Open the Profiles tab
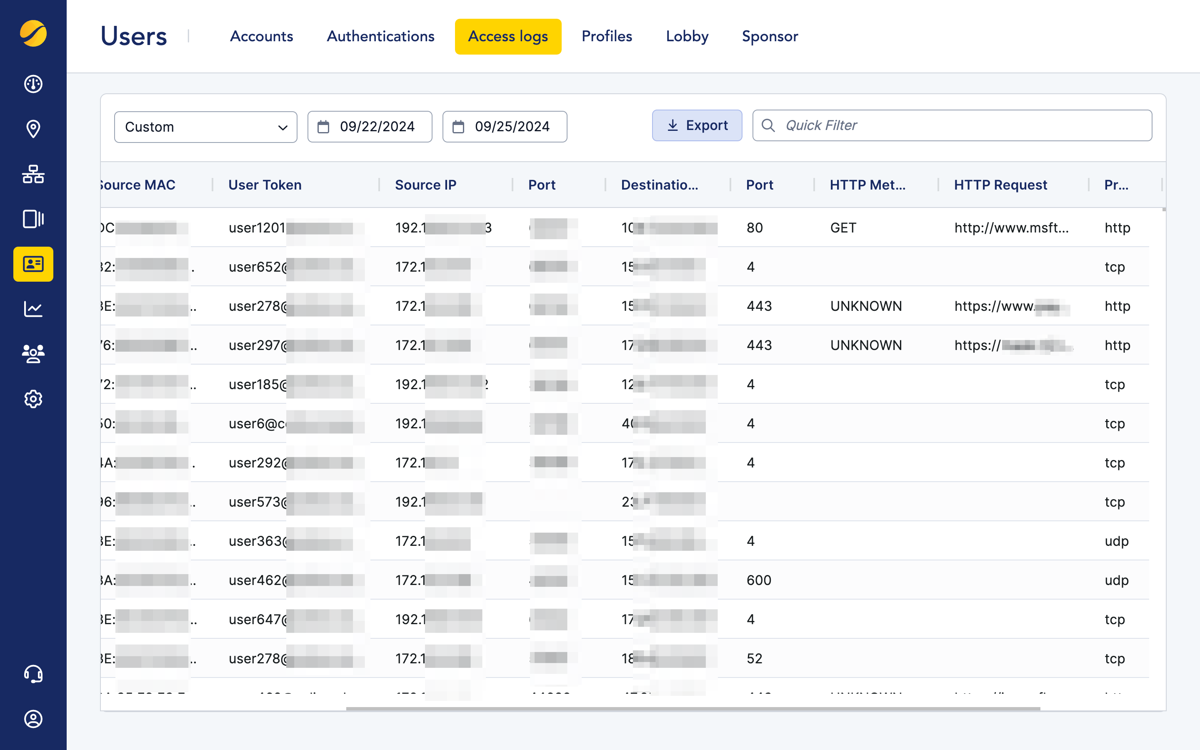The height and width of the screenshot is (750, 1200). point(607,36)
